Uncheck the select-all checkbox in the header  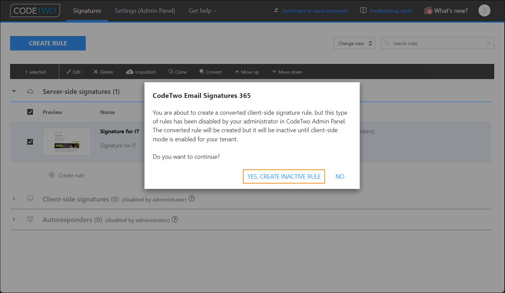(30, 112)
